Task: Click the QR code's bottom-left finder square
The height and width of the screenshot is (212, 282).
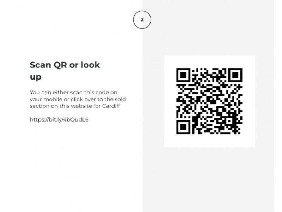Action: click(x=183, y=127)
